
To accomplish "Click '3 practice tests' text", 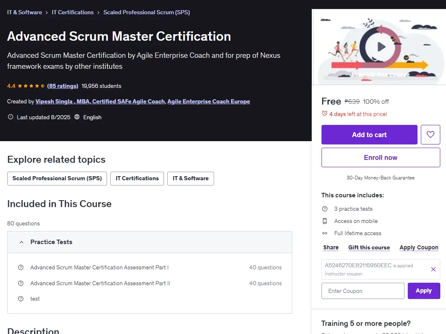I will [x=353, y=209].
